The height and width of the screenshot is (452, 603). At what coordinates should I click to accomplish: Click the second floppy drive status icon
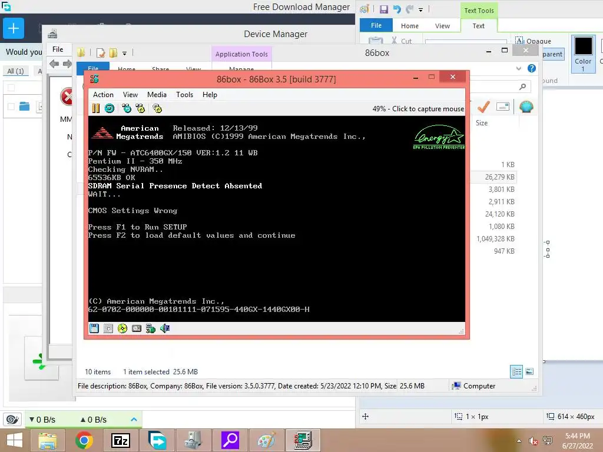[108, 328]
